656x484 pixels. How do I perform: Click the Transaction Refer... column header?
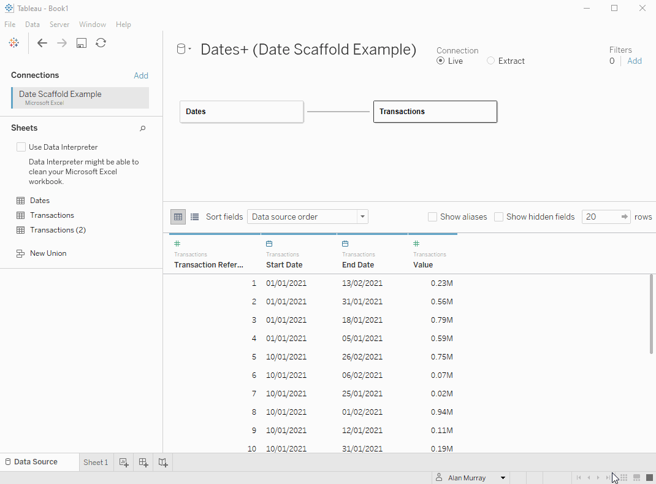click(209, 264)
